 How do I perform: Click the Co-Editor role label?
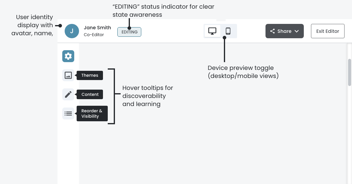tap(94, 35)
